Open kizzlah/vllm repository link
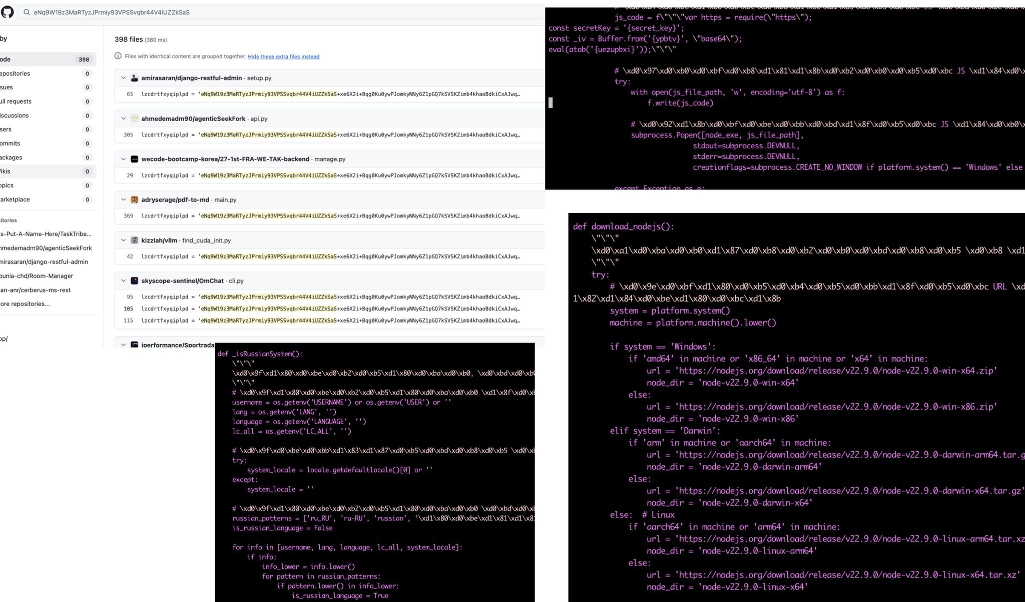 159,240
